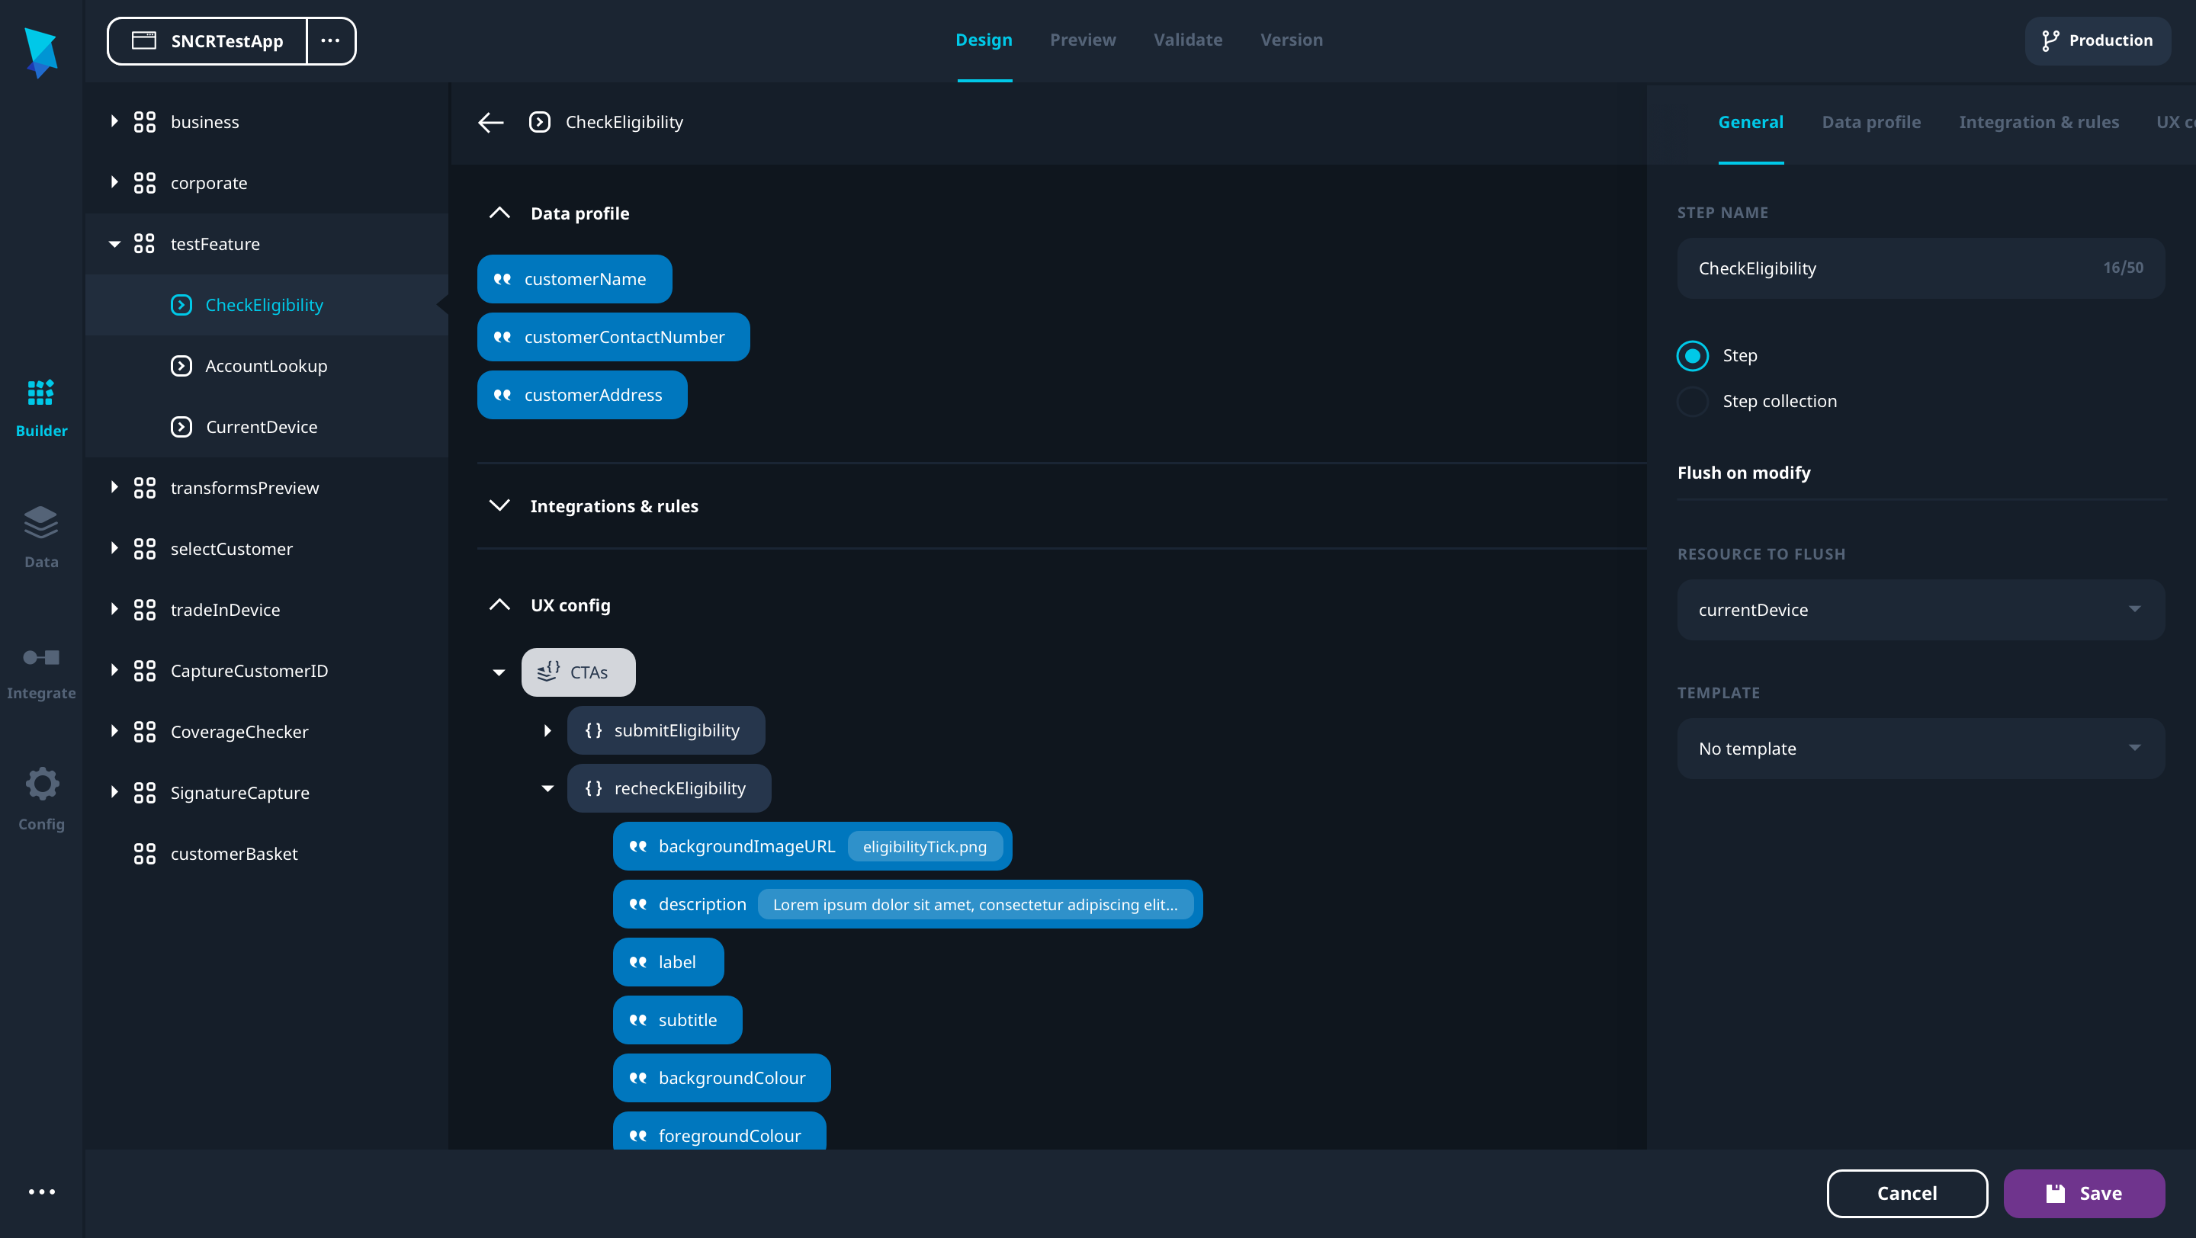Click the Builder grid icon
2196x1238 pixels.
pos(41,393)
